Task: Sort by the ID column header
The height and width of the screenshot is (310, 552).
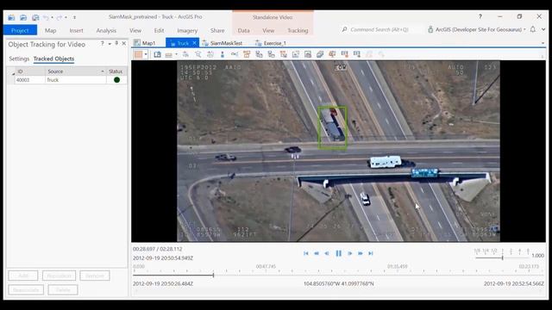Action: pos(30,71)
